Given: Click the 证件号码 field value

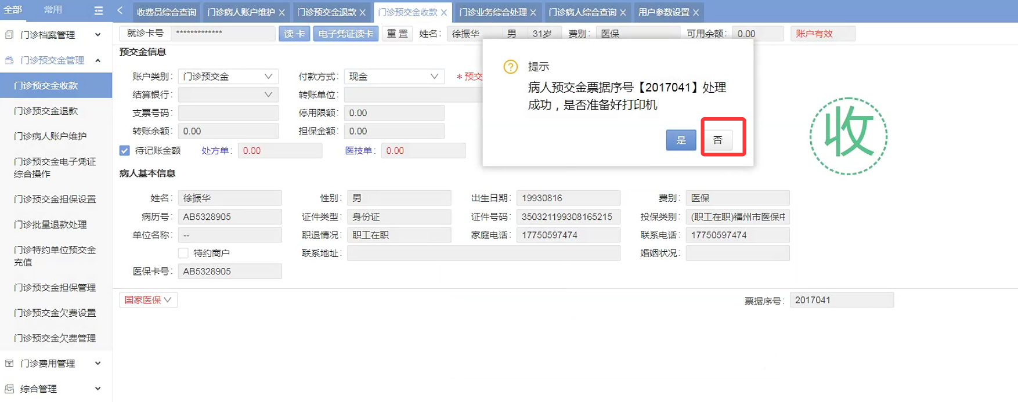Looking at the screenshot, I should 568,217.
